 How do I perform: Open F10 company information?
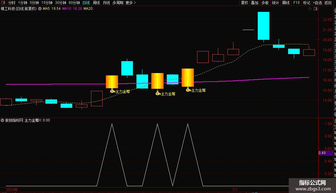pyautogui.click(x=296, y=3)
